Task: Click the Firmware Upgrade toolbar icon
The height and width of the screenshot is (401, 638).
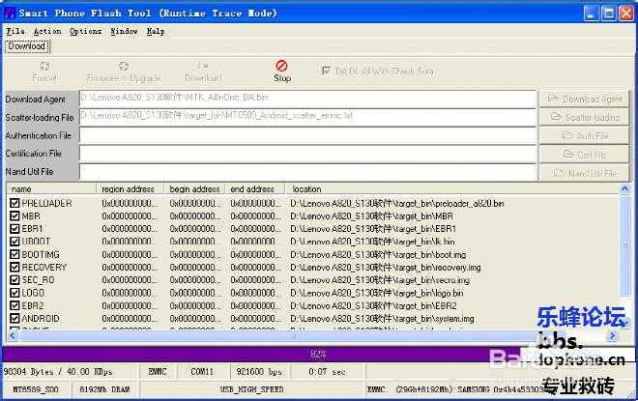Action: [x=124, y=67]
